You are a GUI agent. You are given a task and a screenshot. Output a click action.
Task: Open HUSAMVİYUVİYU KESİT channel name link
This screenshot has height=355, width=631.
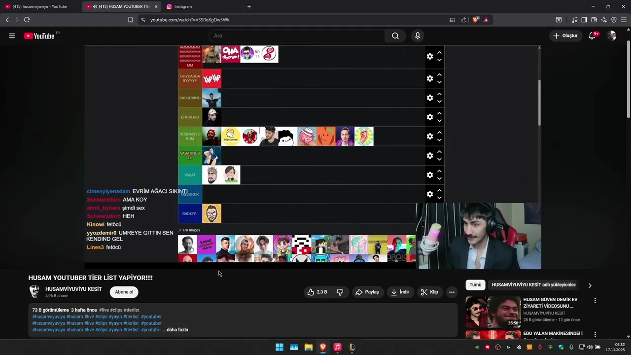(x=73, y=289)
